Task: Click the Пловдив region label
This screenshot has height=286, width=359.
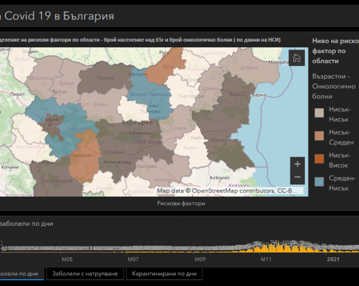Action: click(x=113, y=152)
